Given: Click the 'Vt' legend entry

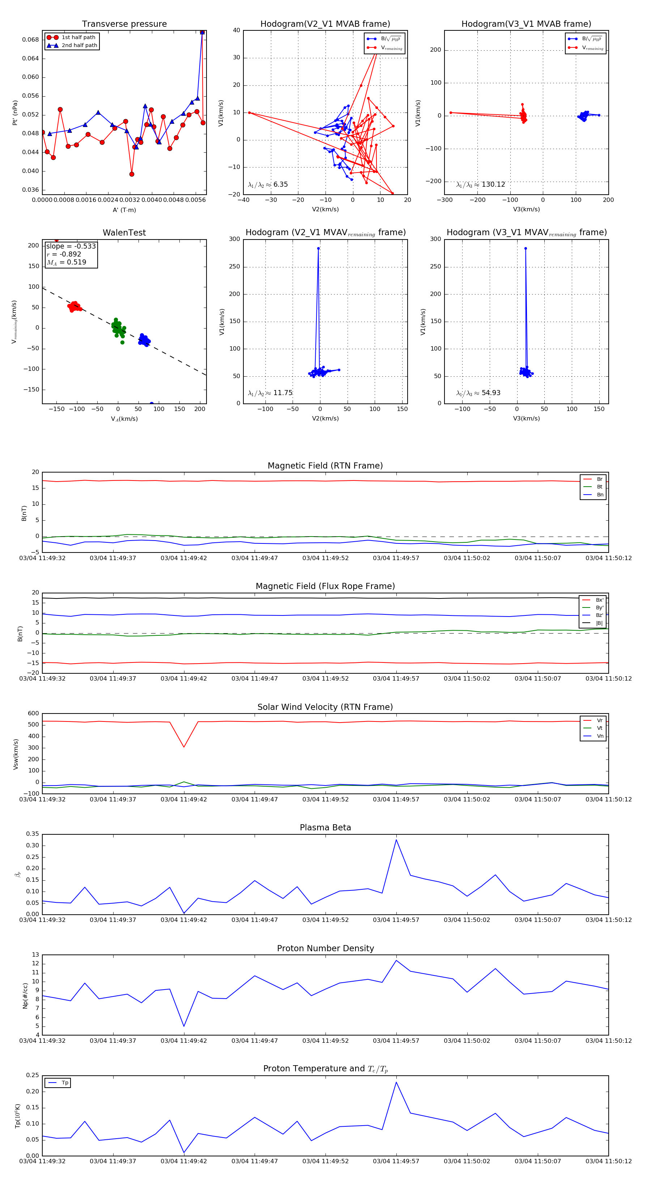Looking at the screenshot, I should 593,729.
